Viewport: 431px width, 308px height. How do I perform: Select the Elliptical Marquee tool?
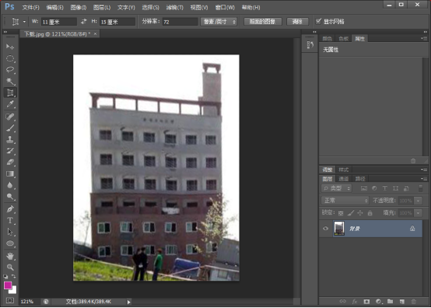tap(10, 58)
